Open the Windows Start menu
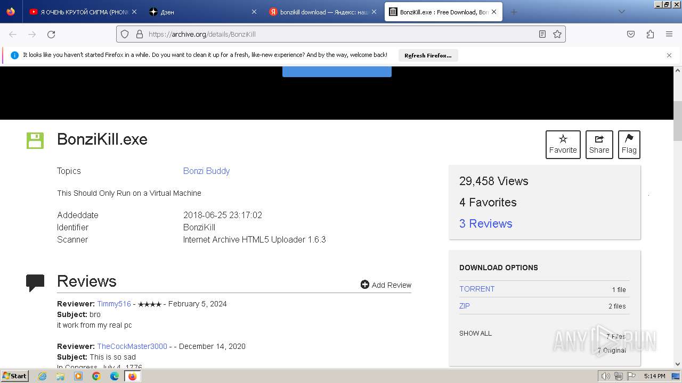The image size is (682, 383). [x=14, y=376]
